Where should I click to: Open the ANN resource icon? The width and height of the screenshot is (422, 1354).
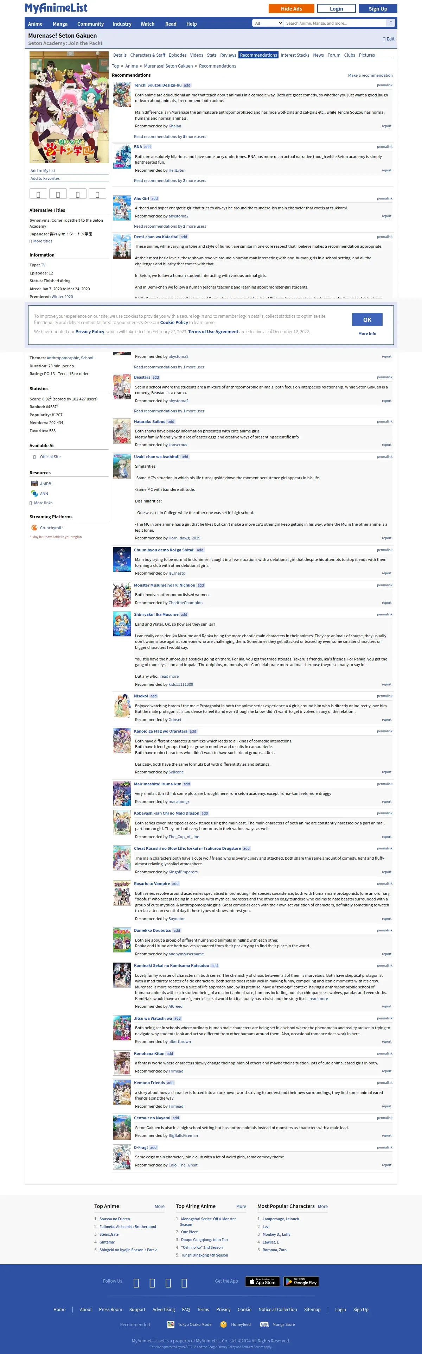click(34, 494)
